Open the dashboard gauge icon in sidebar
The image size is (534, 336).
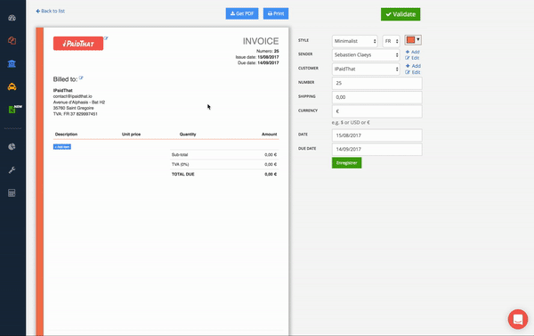(12, 18)
